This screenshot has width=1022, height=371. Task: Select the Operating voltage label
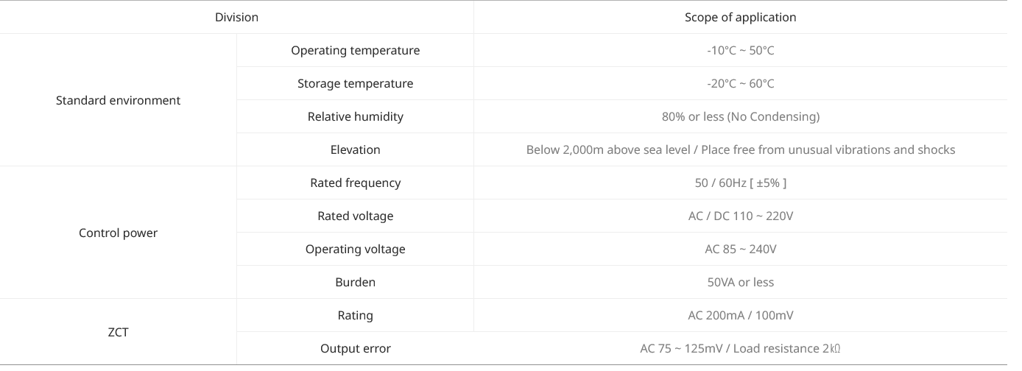355,249
